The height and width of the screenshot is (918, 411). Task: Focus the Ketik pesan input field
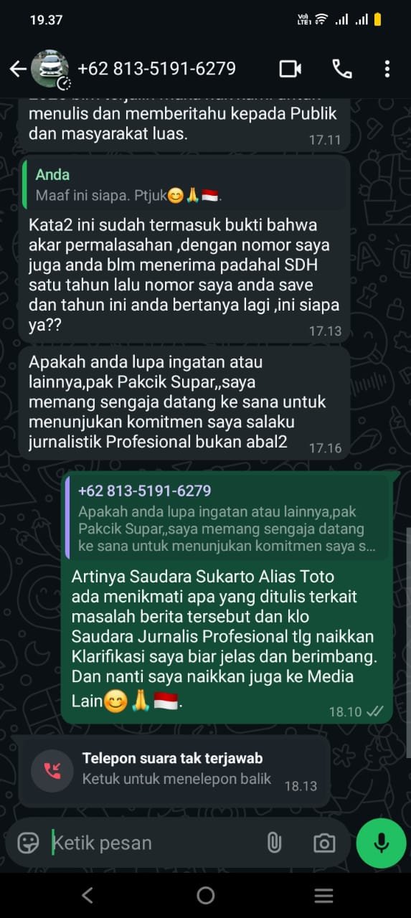(154, 843)
